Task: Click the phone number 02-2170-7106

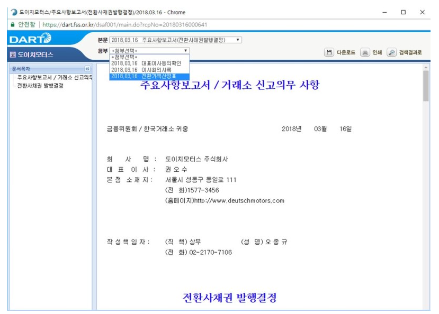Action: (x=211, y=252)
